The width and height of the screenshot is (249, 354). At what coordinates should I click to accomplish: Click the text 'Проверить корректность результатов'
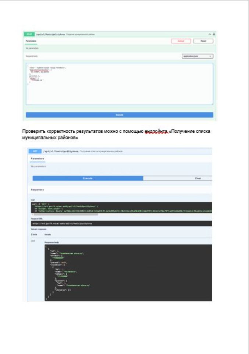[63, 131]
